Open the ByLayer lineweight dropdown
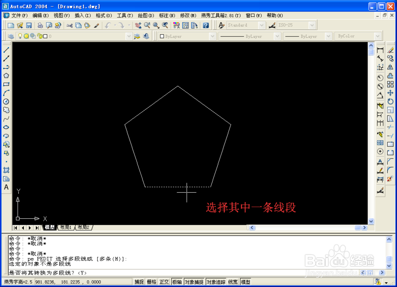397x287 pixels. coord(328,36)
